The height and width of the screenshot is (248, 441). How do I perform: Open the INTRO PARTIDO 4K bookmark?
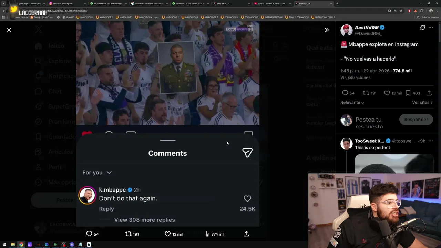click(x=272, y=17)
